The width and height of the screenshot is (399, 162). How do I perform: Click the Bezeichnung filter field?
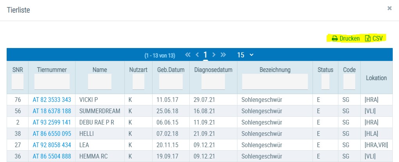[275, 82]
